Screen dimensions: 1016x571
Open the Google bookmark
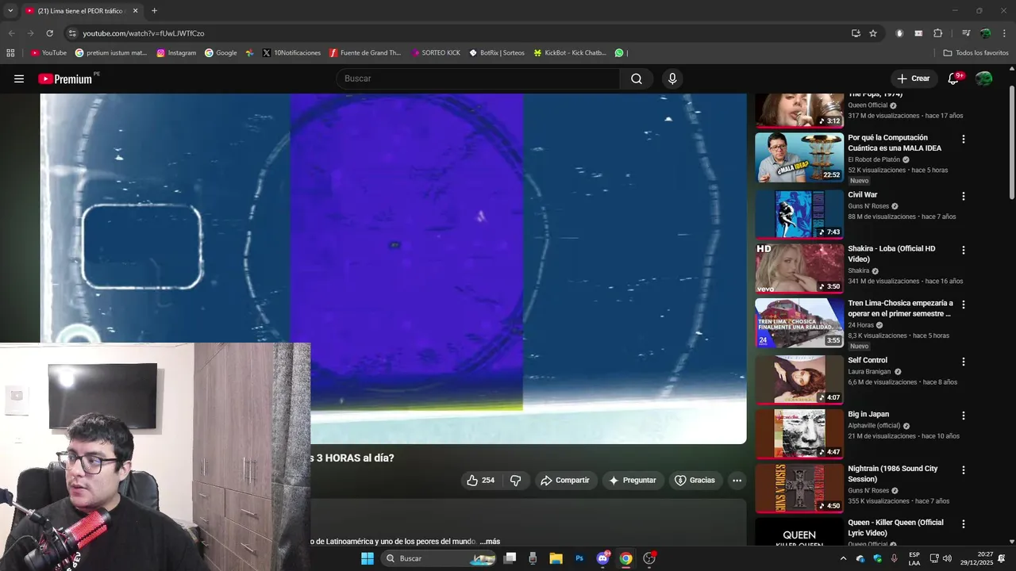coord(221,53)
